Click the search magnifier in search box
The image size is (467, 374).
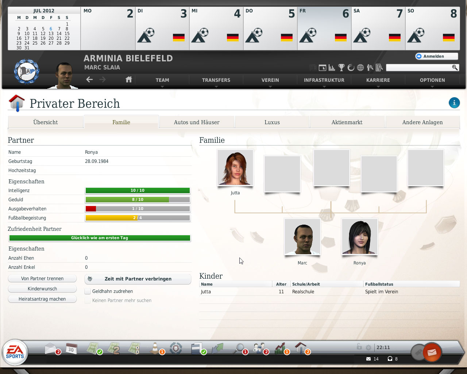(455, 68)
